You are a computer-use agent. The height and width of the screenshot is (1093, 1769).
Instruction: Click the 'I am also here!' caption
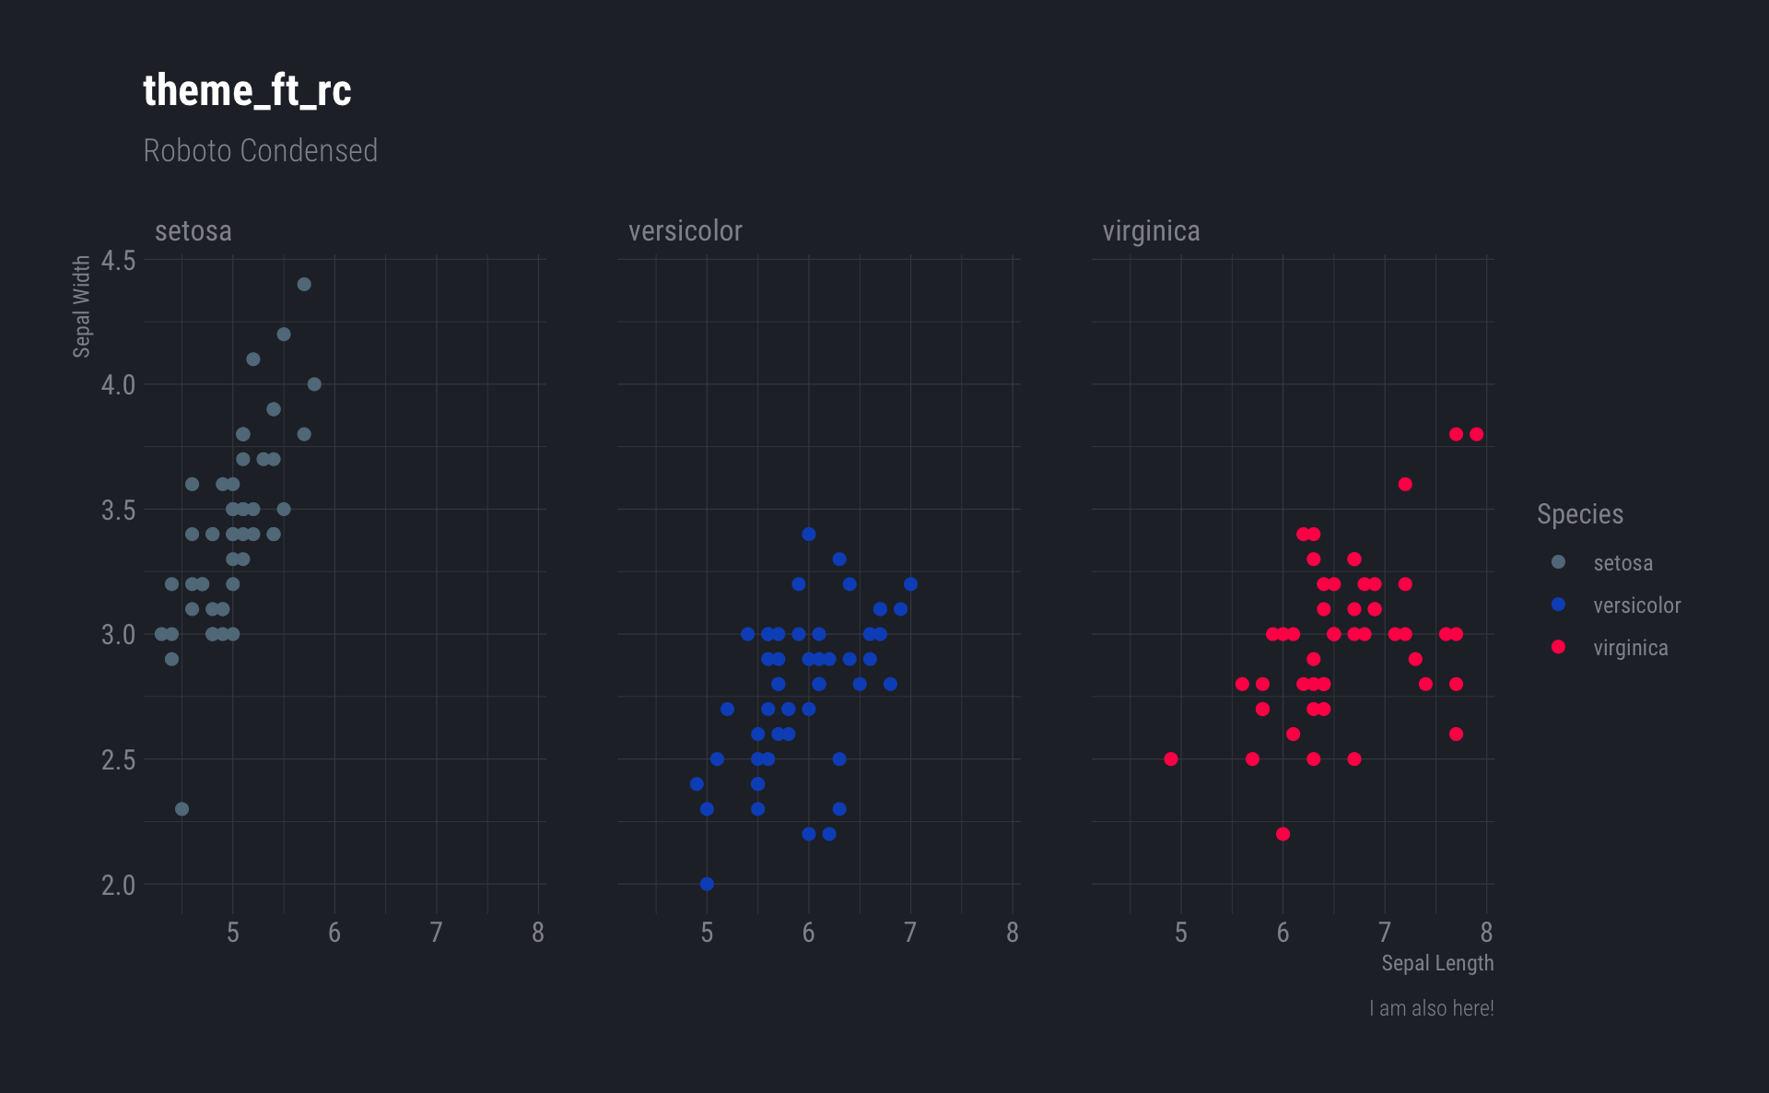pos(1431,1008)
